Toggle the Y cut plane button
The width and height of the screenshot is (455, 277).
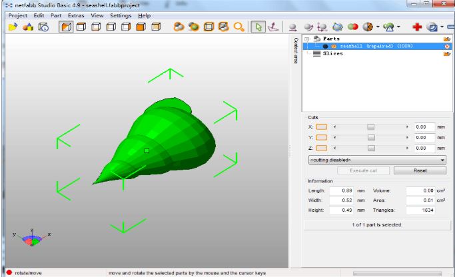pos(321,137)
